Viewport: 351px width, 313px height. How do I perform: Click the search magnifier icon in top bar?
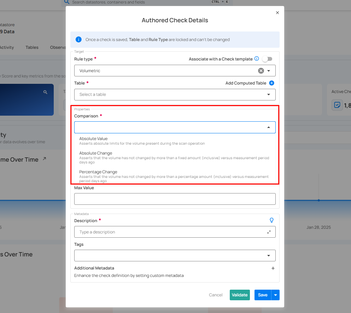(67, 2)
